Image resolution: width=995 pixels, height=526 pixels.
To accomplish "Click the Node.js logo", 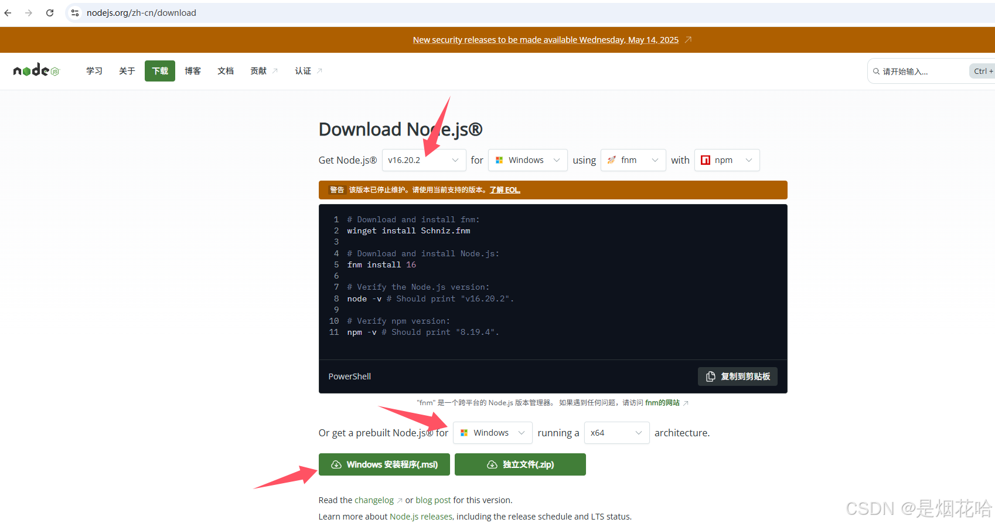I will [x=36, y=70].
